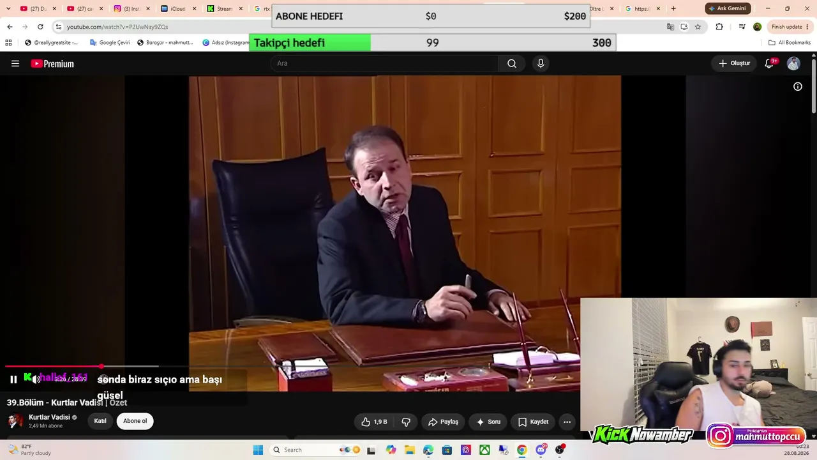Click Katıl join button
The width and height of the screenshot is (817, 460).
(x=100, y=421)
